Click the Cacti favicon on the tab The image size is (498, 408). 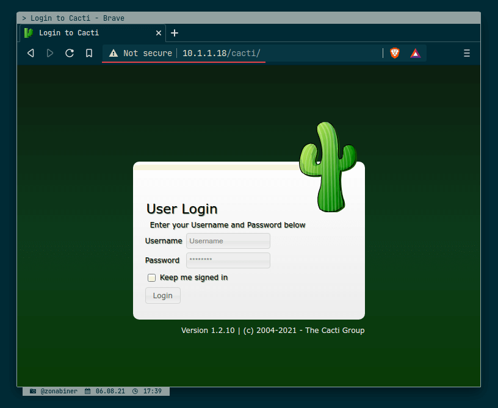point(27,33)
